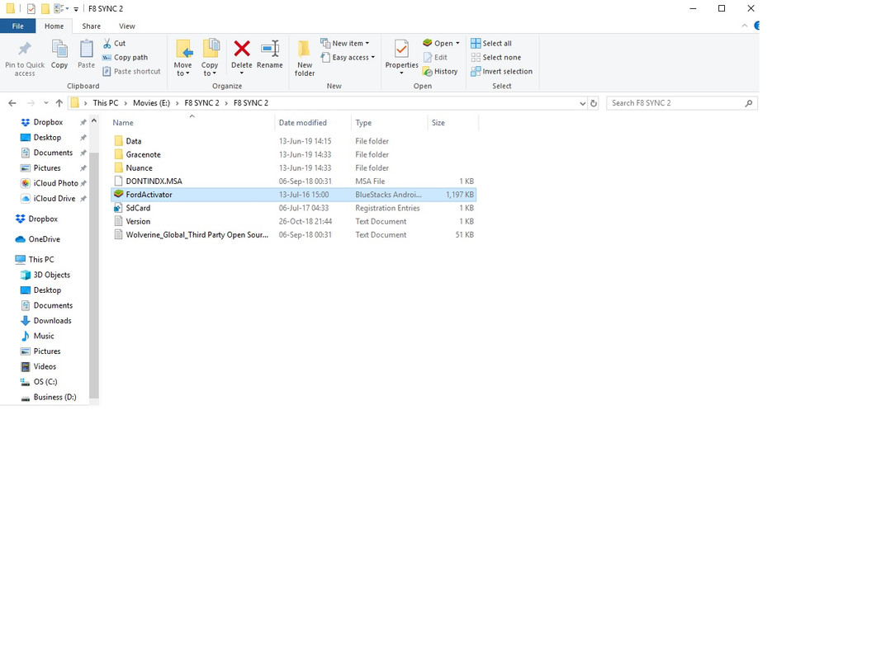Open file History
Screen dimensions: 881x660
click(441, 71)
